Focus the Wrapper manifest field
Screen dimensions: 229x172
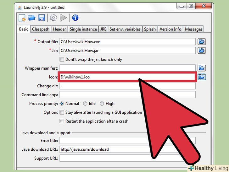pyautogui.click(x=127, y=68)
